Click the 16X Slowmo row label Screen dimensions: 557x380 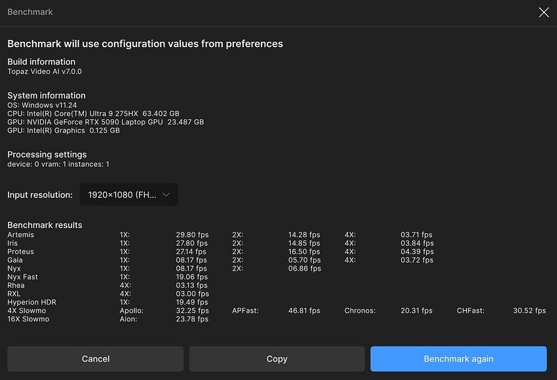(x=28, y=319)
